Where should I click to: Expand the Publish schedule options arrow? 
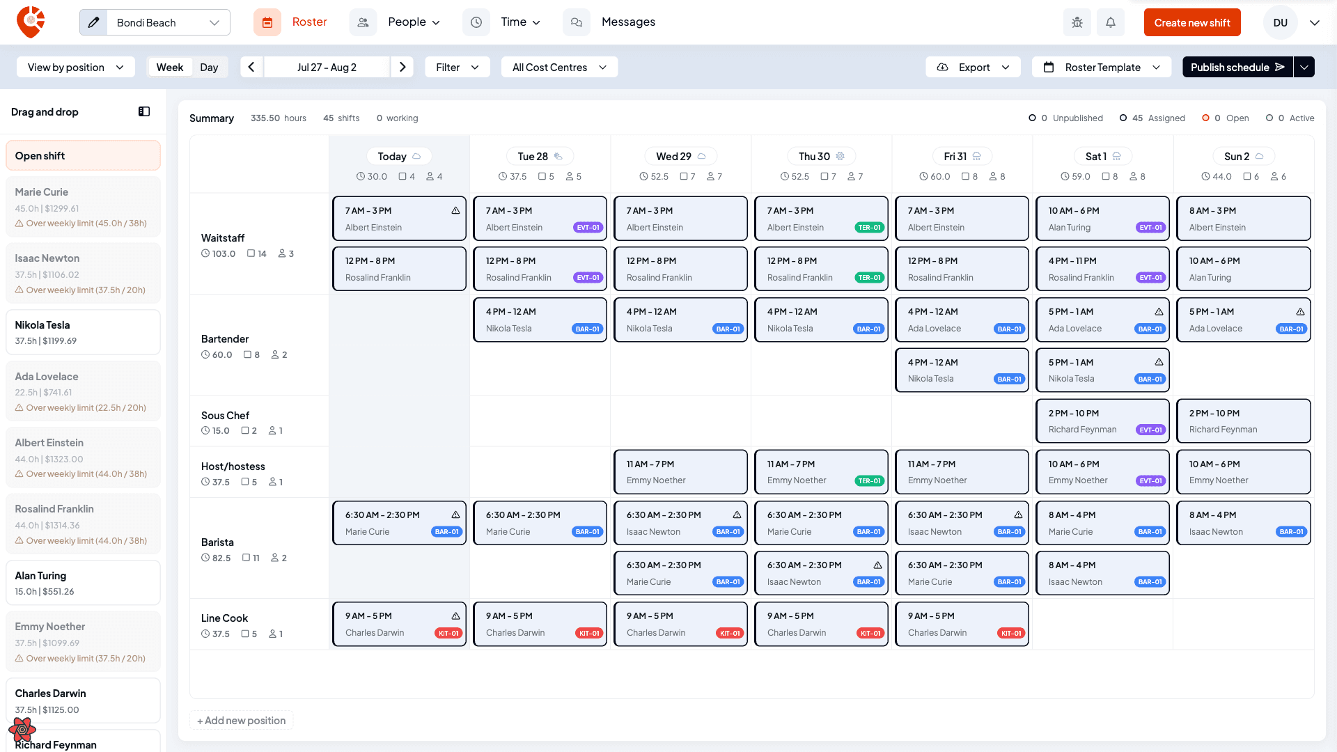pos(1304,67)
